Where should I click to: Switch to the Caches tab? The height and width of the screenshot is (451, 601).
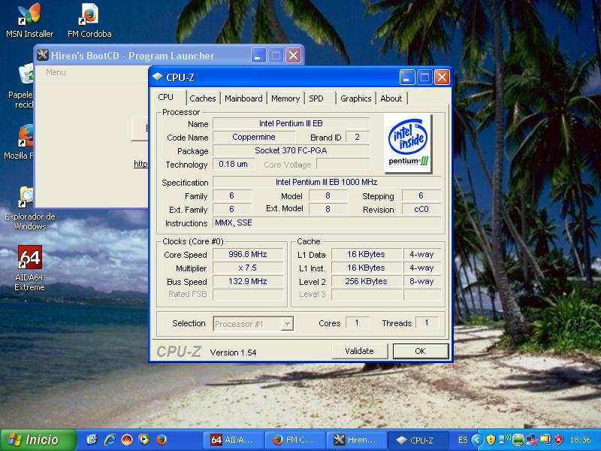pos(203,98)
